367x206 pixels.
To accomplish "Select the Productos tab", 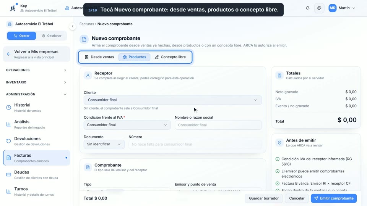I will 134,57.
